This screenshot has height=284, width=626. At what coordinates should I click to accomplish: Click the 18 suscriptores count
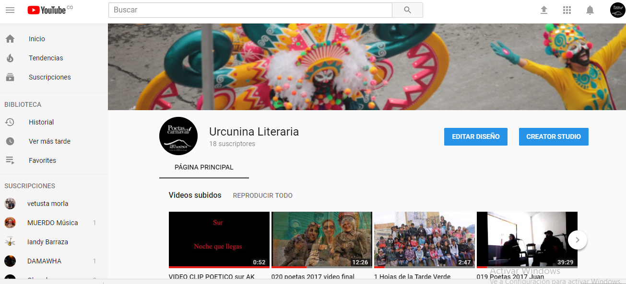[232, 144]
